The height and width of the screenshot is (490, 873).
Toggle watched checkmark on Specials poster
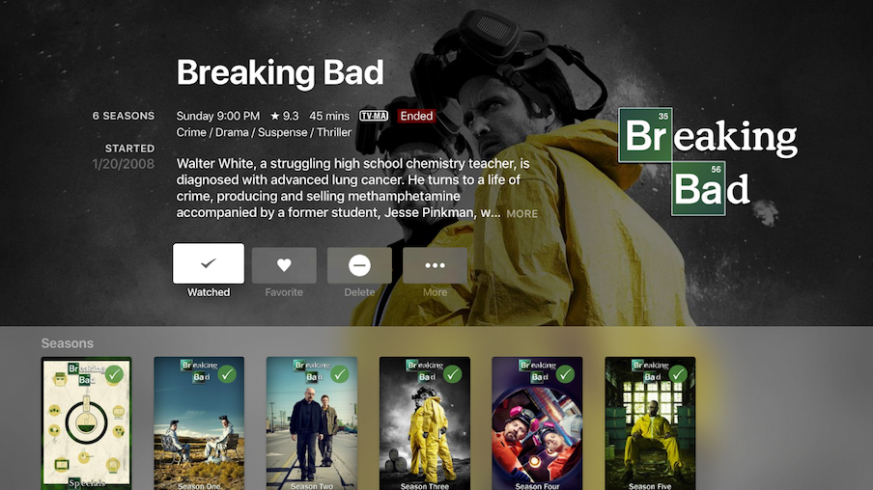pyautogui.click(x=114, y=374)
